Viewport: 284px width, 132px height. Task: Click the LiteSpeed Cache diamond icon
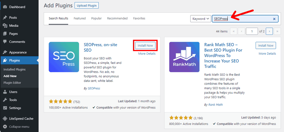pos(5,119)
